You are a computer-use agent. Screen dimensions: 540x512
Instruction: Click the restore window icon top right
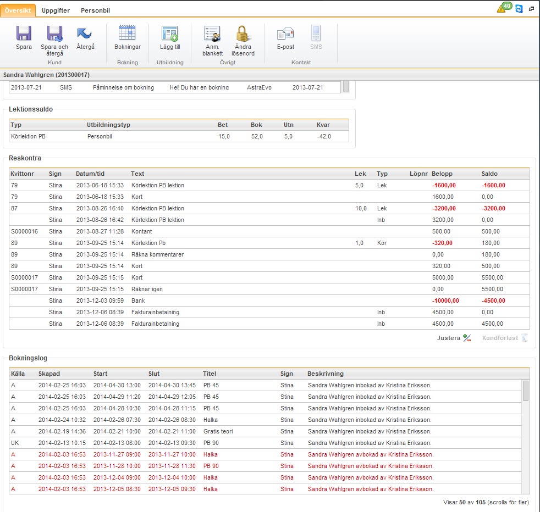pyautogui.click(x=531, y=9)
